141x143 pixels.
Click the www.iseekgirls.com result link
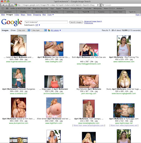tap(54, 61)
